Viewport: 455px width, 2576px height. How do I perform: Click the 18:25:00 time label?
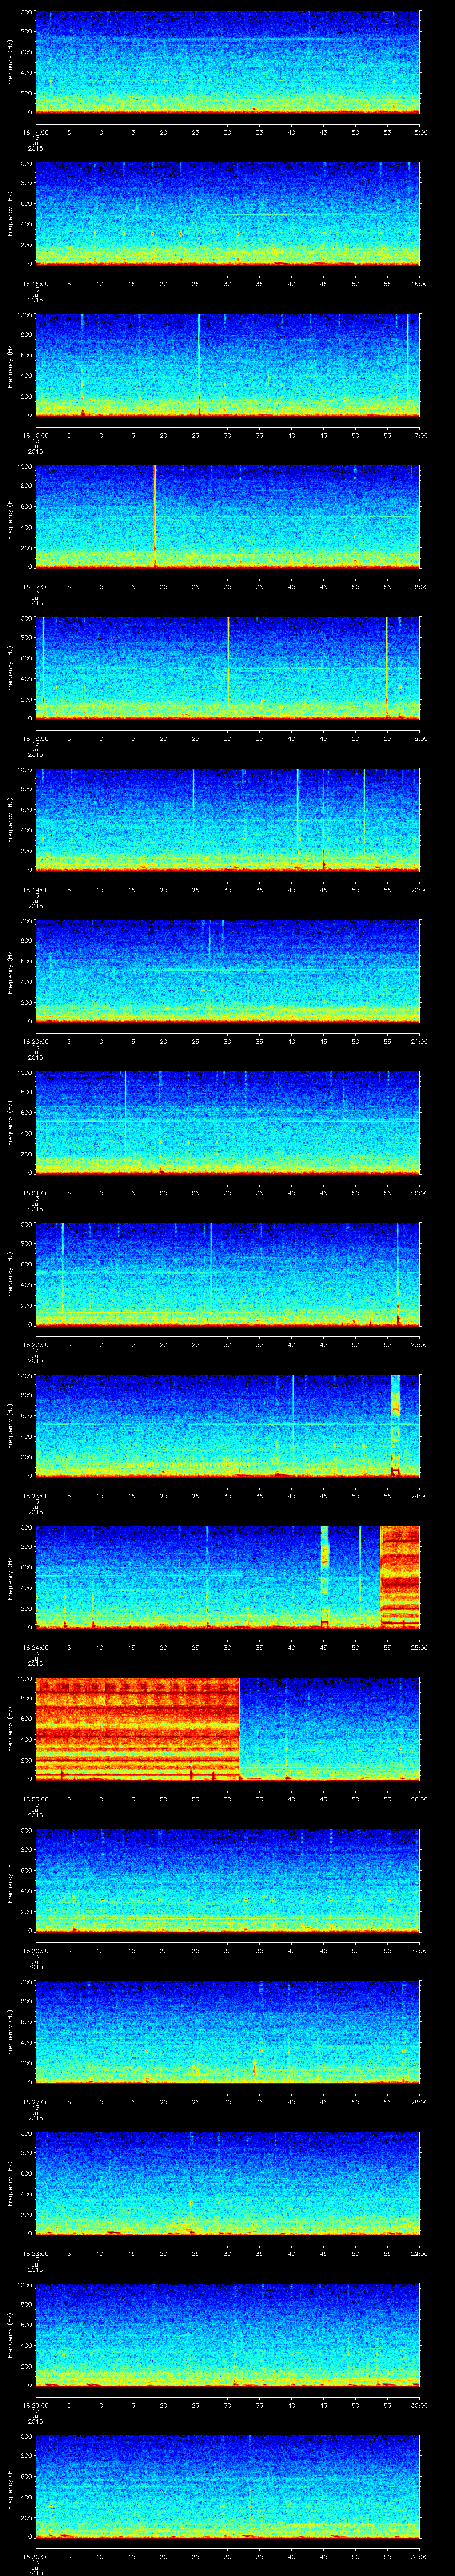[x=35, y=1799]
